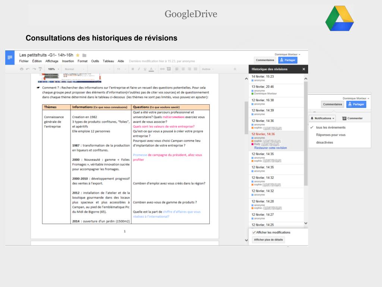Open the Outils menu
The width and height of the screenshot is (382, 287).
95,61
